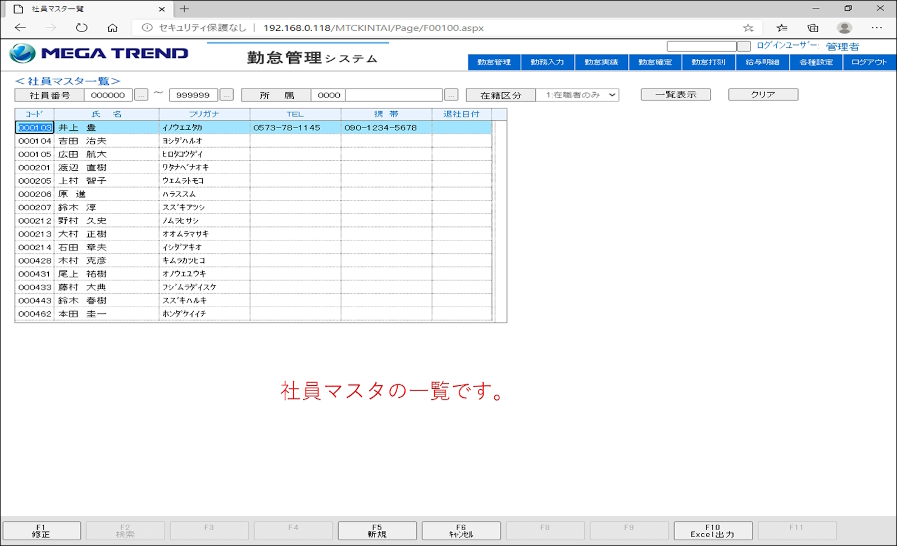Open the 勤怠打刻 menu
The width and height of the screenshot is (897, 546).
coord(709,62)
